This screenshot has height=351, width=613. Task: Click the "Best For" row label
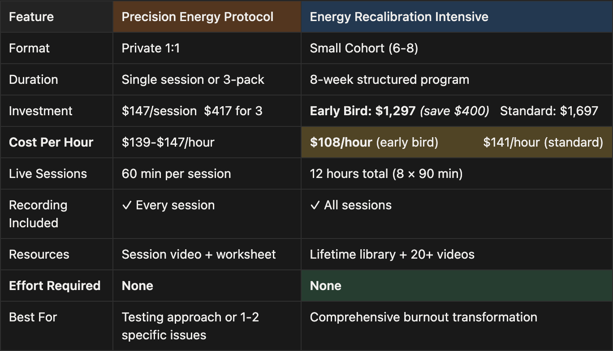point(33,317)
